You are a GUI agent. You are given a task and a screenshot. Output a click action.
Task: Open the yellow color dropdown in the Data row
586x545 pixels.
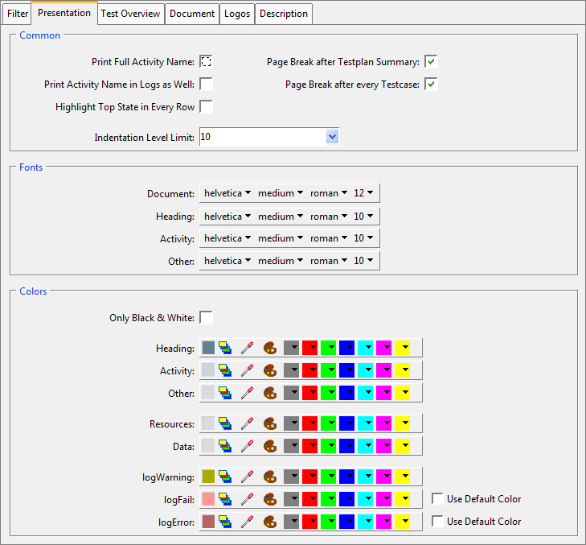(403, 446)
